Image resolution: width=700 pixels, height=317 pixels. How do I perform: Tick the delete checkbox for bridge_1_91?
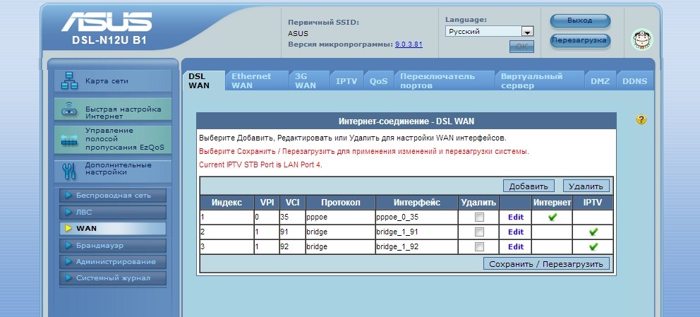479,232
